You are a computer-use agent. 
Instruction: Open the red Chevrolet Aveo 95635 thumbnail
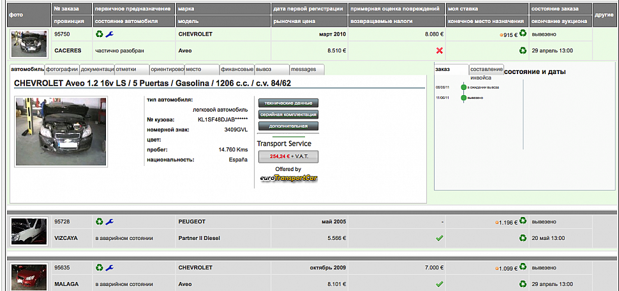[29, 276]
